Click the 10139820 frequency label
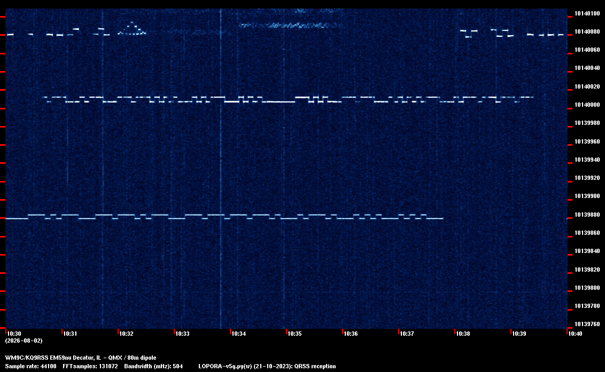Image resolution: width=605 pixels, height=372 pixels. (587, 270)
